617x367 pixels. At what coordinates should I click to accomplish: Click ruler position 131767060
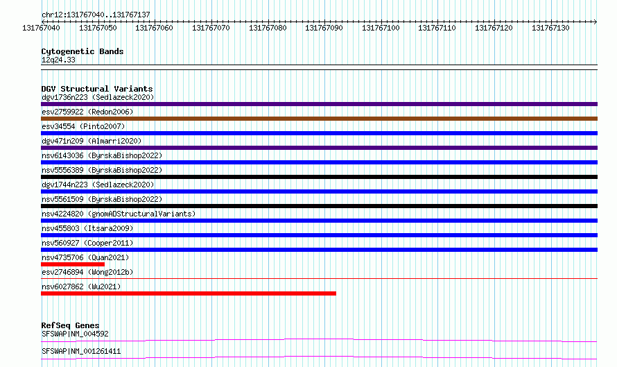tap(154, 28)
